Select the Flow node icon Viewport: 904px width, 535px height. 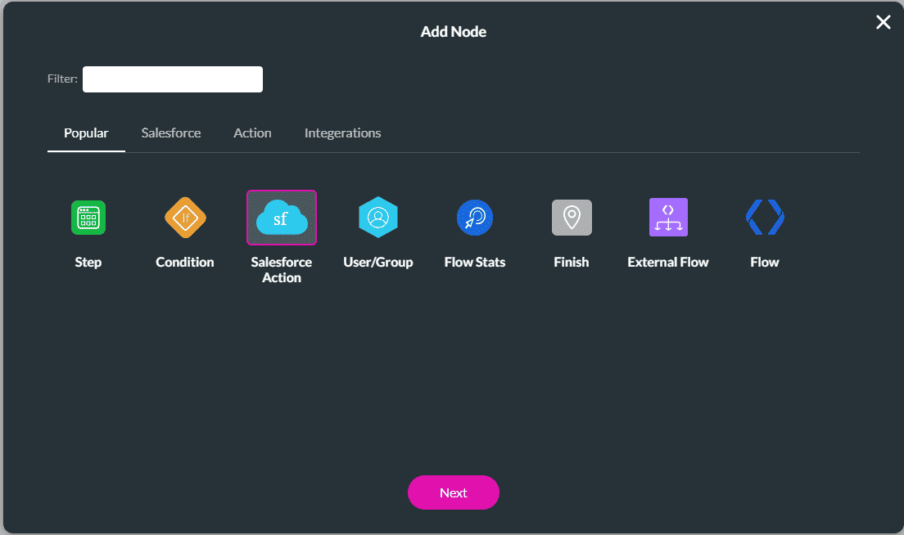765,217
